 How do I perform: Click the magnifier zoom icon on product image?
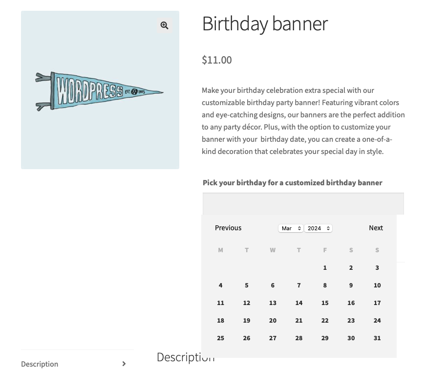point(165,25)
